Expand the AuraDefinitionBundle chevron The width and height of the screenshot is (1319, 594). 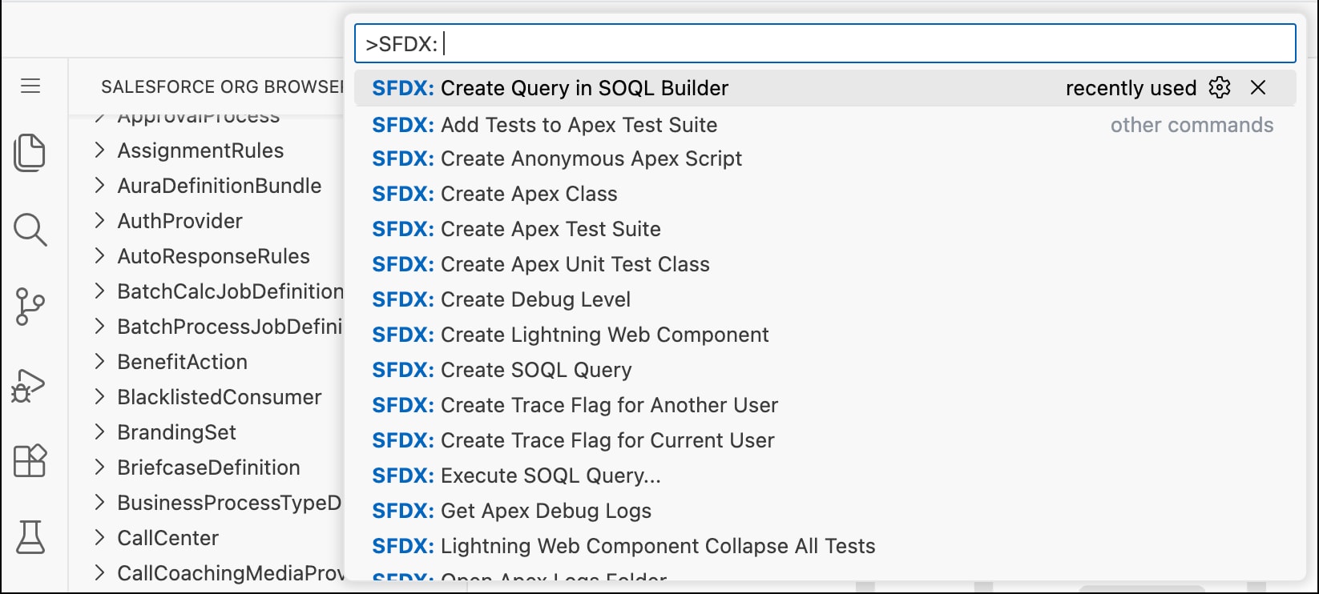pyautogui.click(x=99, y=186)
